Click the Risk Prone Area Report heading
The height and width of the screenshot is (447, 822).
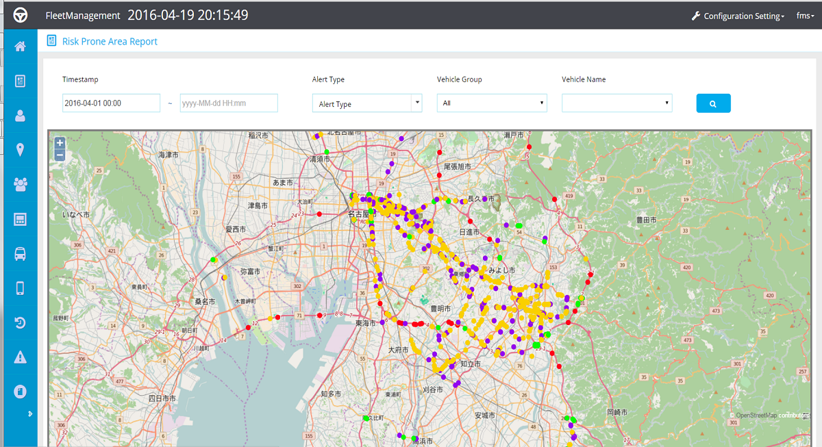[x=110, y=41]
